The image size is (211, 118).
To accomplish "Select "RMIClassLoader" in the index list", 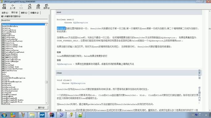I will tap(8, 37).
